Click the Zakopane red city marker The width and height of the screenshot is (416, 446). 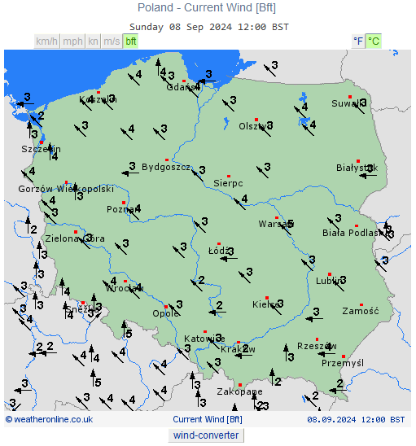coord(240,385)
